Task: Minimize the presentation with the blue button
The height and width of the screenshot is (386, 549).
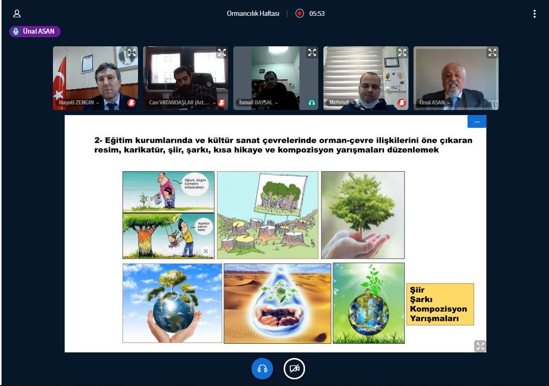Action: pos(477,122)
